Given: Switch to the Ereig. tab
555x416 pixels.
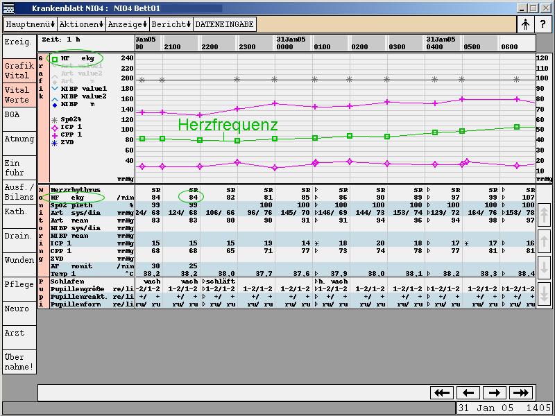Looking at the screenshot, I should click(x=19, y=46).
